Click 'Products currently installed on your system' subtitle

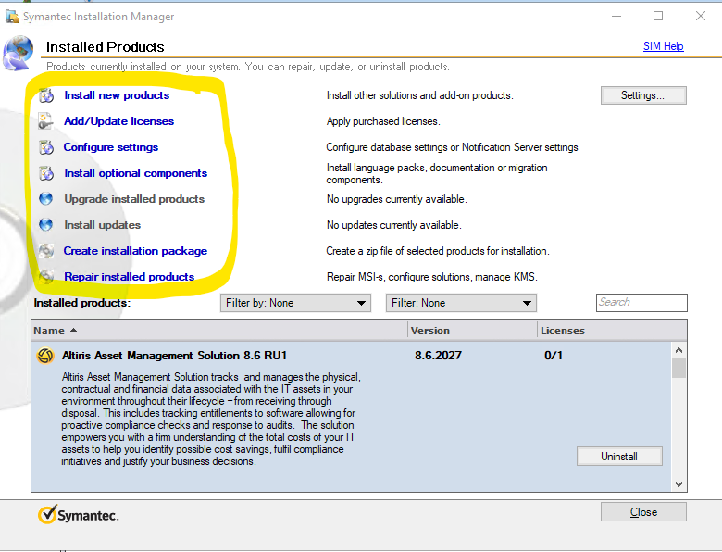tap(248, 67)
